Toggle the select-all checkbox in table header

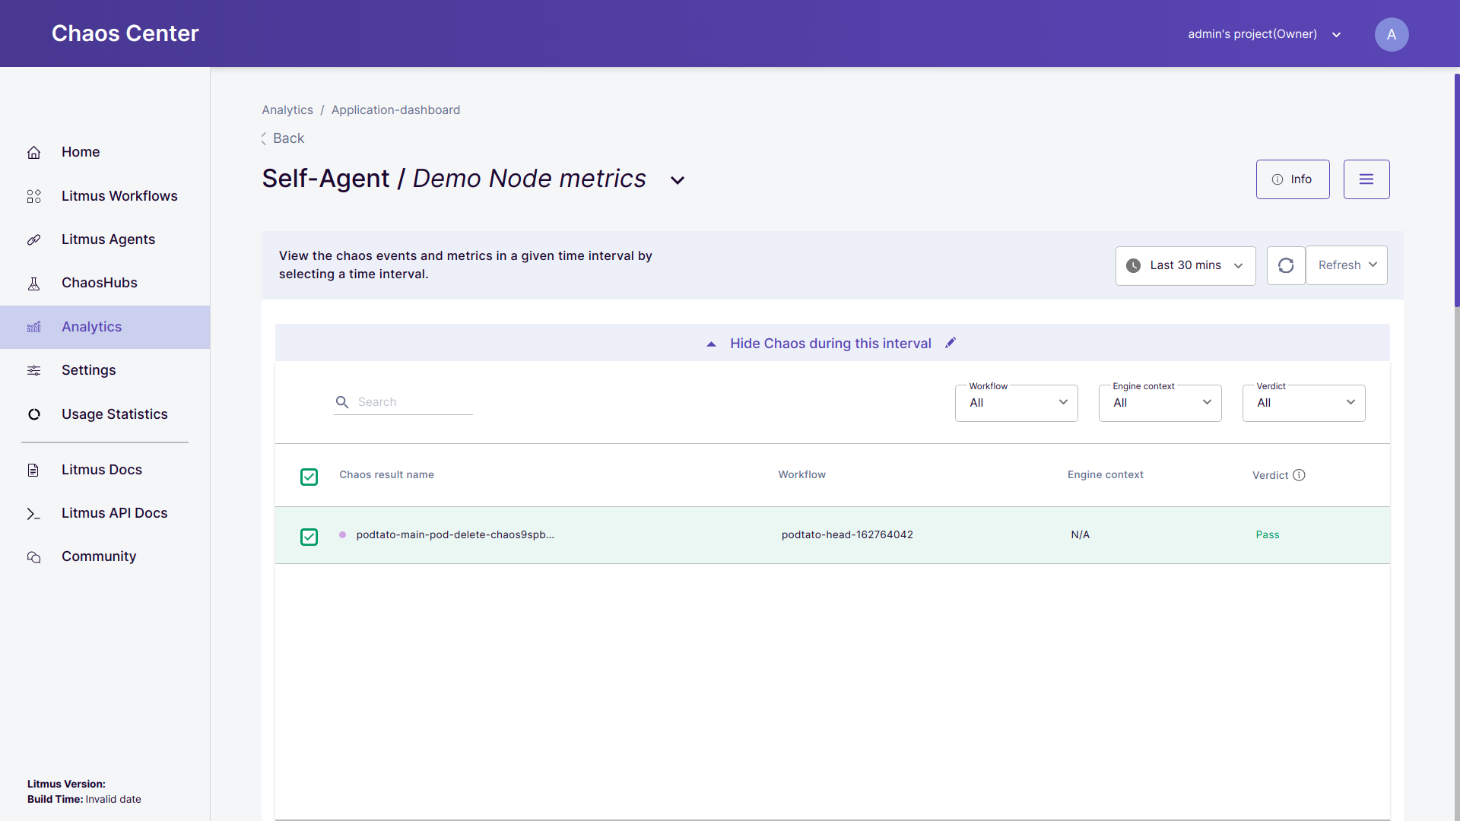(309, 477)
